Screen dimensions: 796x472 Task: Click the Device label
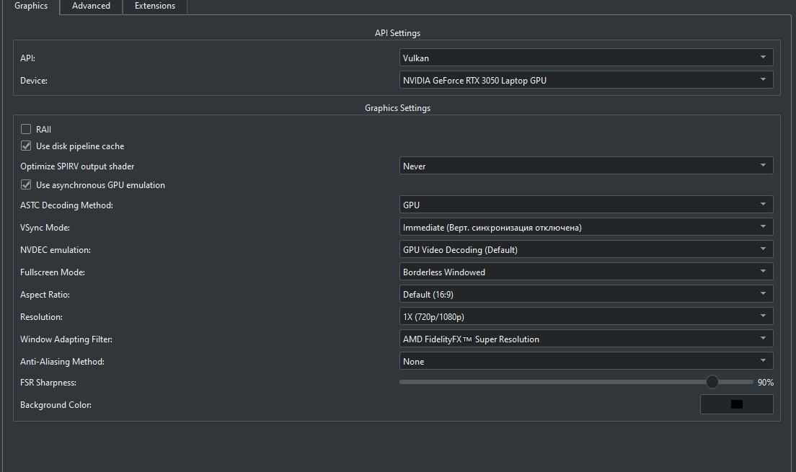pyautogui.click(x=34, y=81)
